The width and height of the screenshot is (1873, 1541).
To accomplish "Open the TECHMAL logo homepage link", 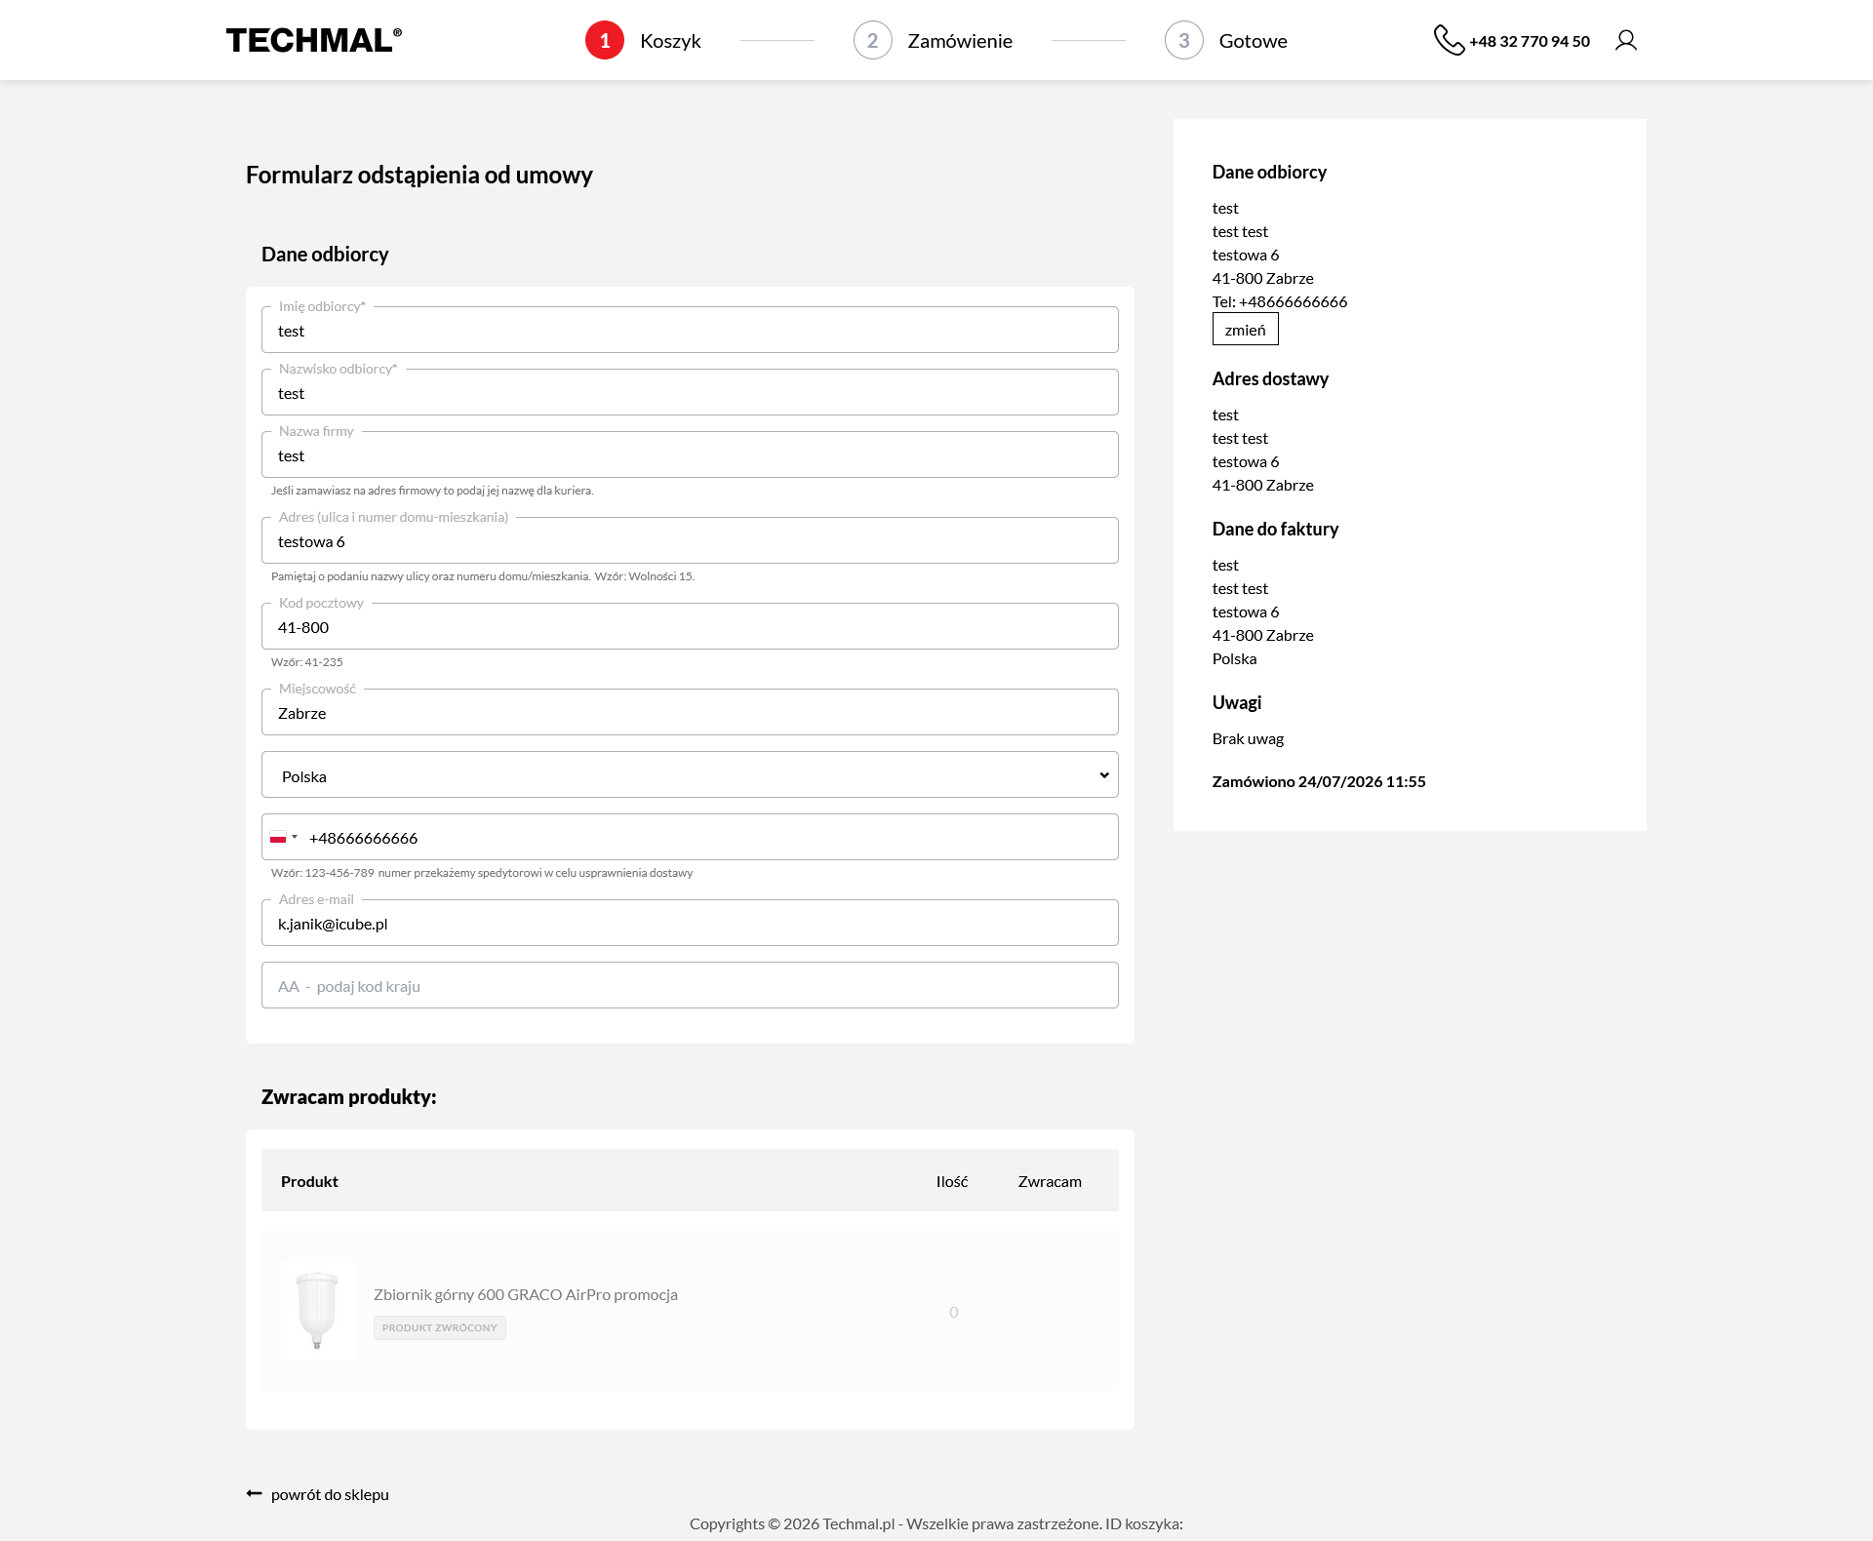I will click(x=314, y=40).
